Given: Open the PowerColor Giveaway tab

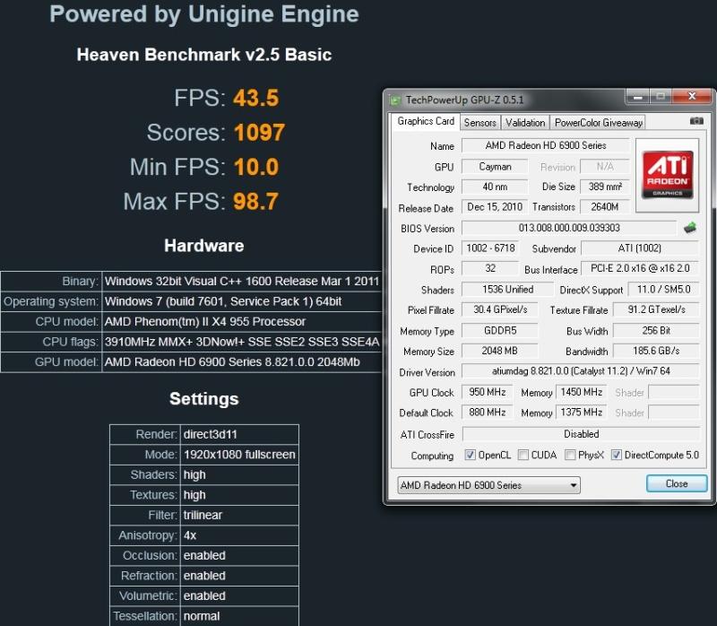Looking at the screenshot, I should coord(598,123).
